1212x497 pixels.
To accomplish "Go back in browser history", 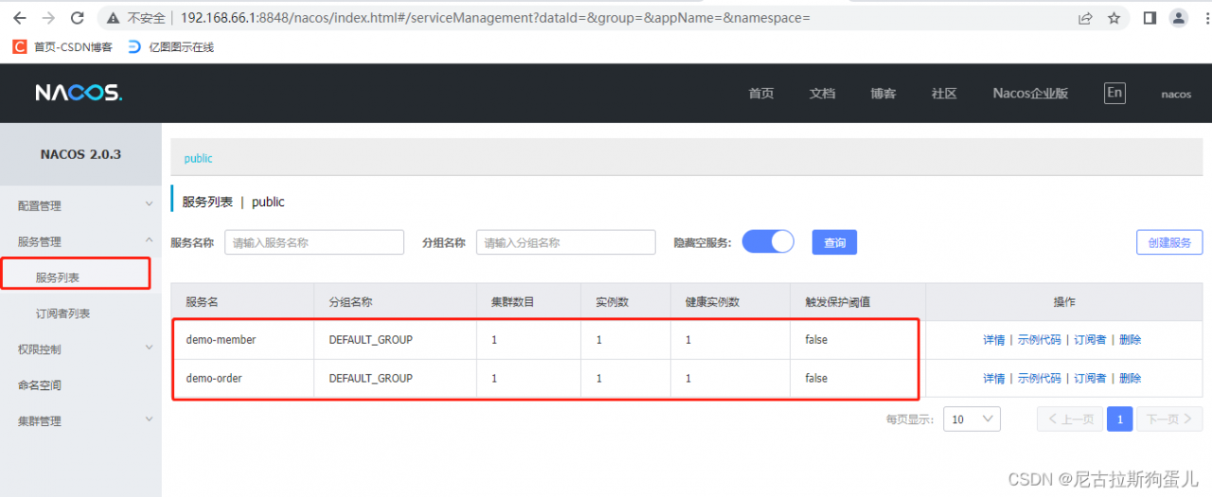I will click(20, 18).
